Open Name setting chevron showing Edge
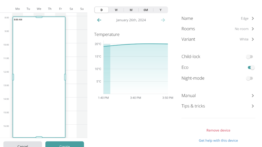262x147 pixels. (253, 18)
